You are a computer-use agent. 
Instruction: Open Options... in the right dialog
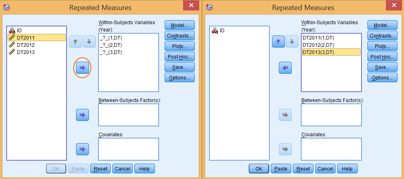(382, 77)
